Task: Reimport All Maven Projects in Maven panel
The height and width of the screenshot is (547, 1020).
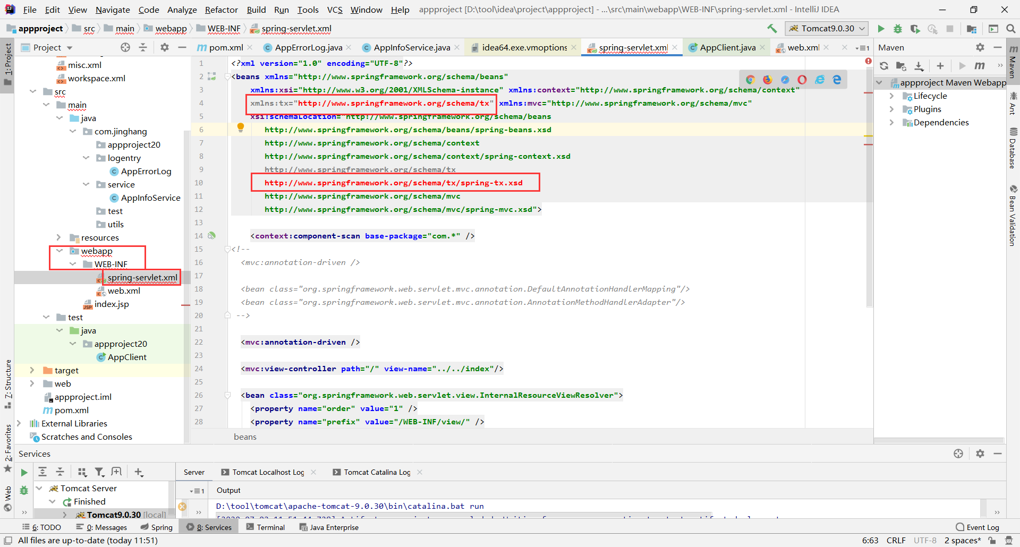Action: 883,66
